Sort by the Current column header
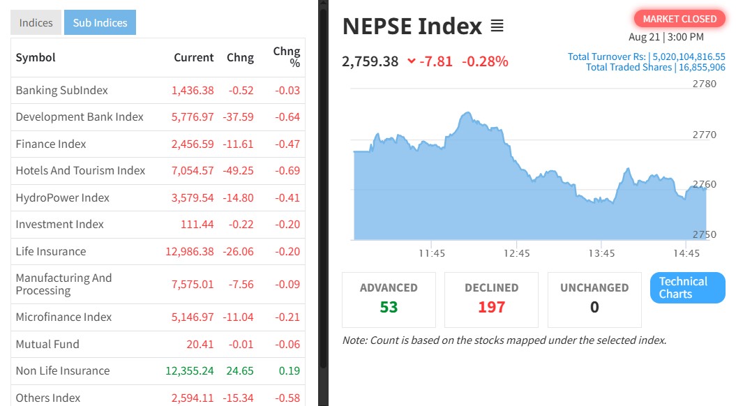 click(193, 57)
